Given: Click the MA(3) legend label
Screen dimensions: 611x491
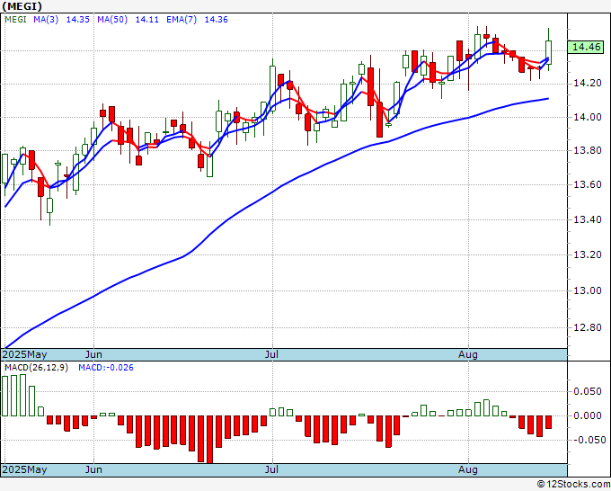Looking at the screenshot, I should pos(46,20).
